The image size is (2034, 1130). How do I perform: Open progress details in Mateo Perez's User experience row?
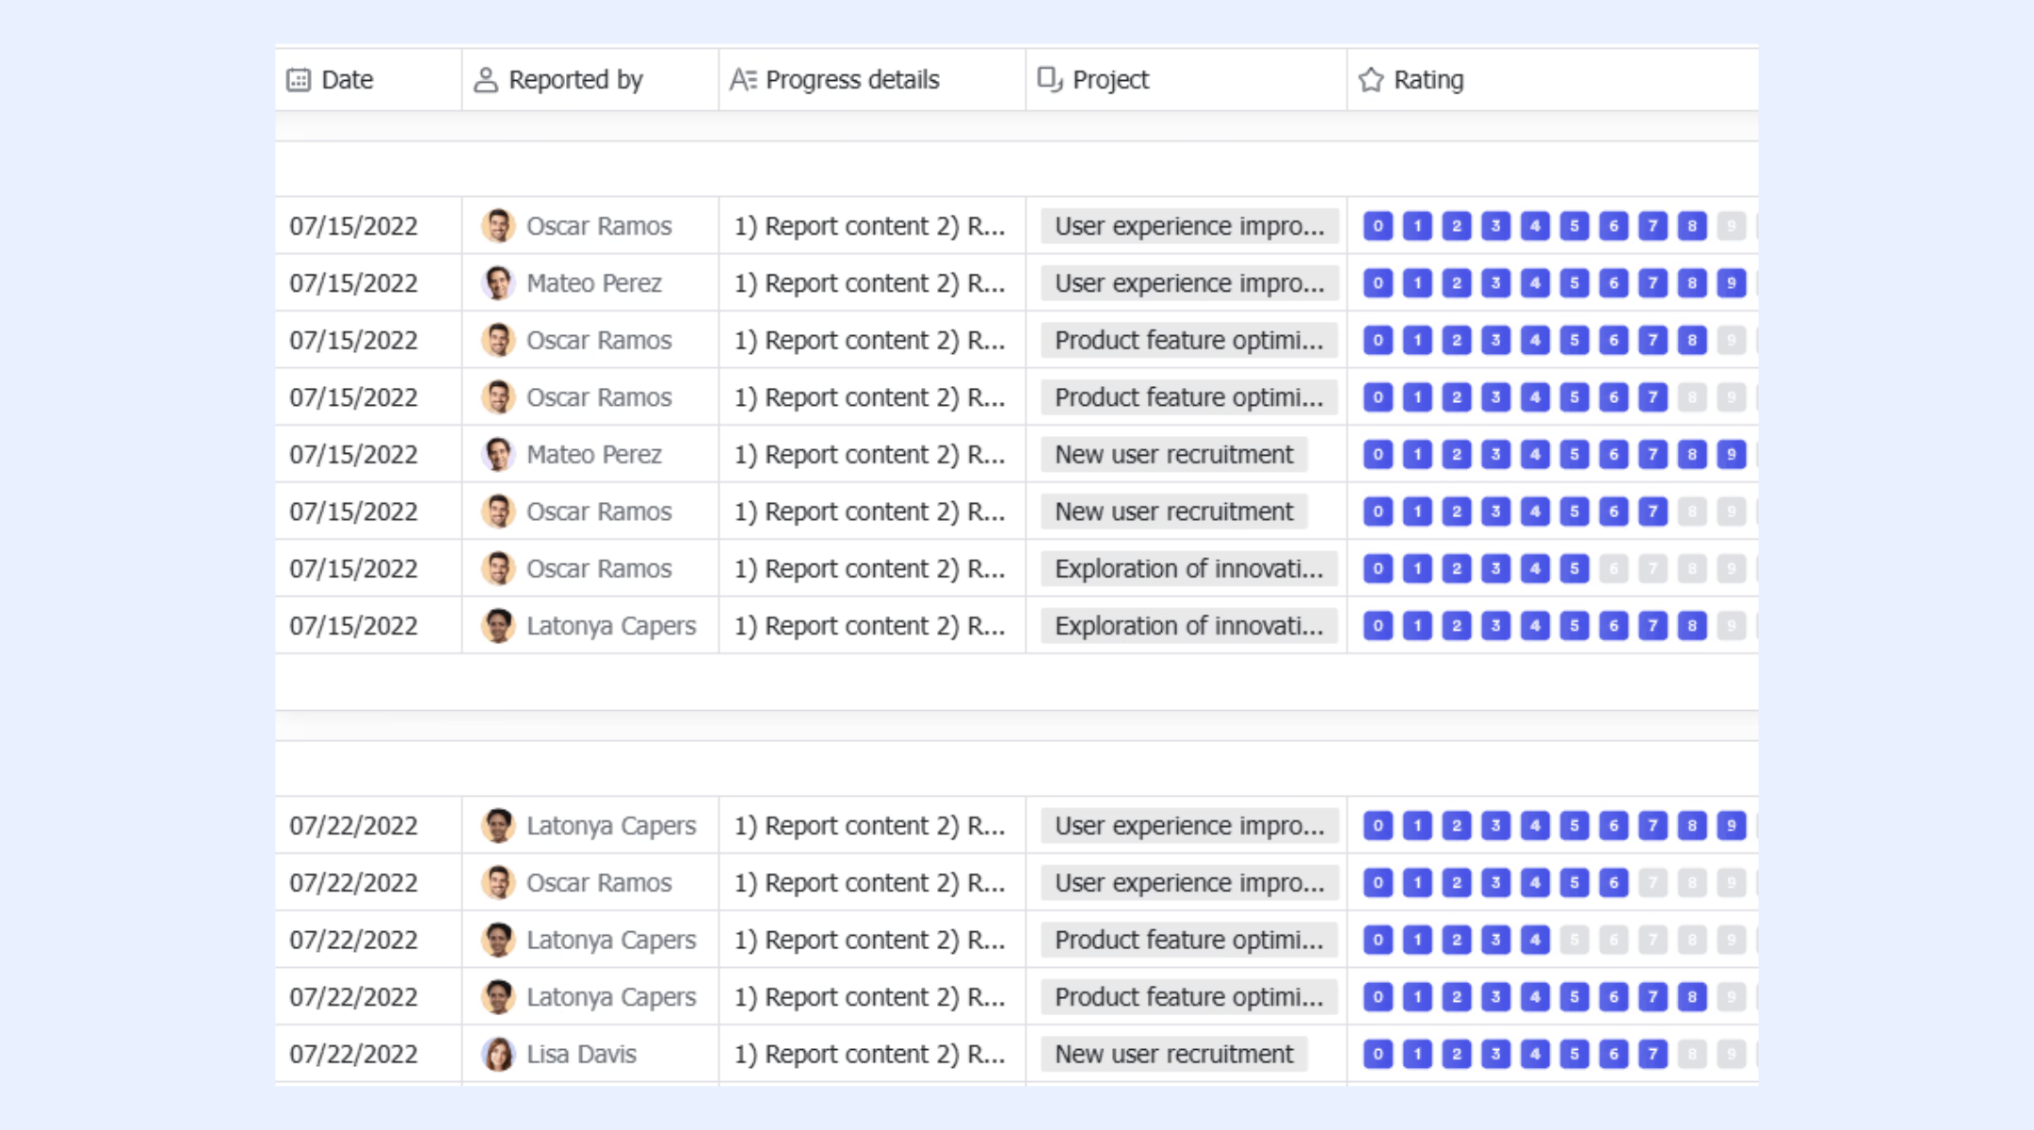[870, 282]
